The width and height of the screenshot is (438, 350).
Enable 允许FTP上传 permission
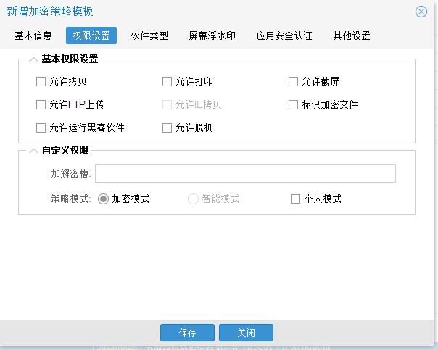41,104
